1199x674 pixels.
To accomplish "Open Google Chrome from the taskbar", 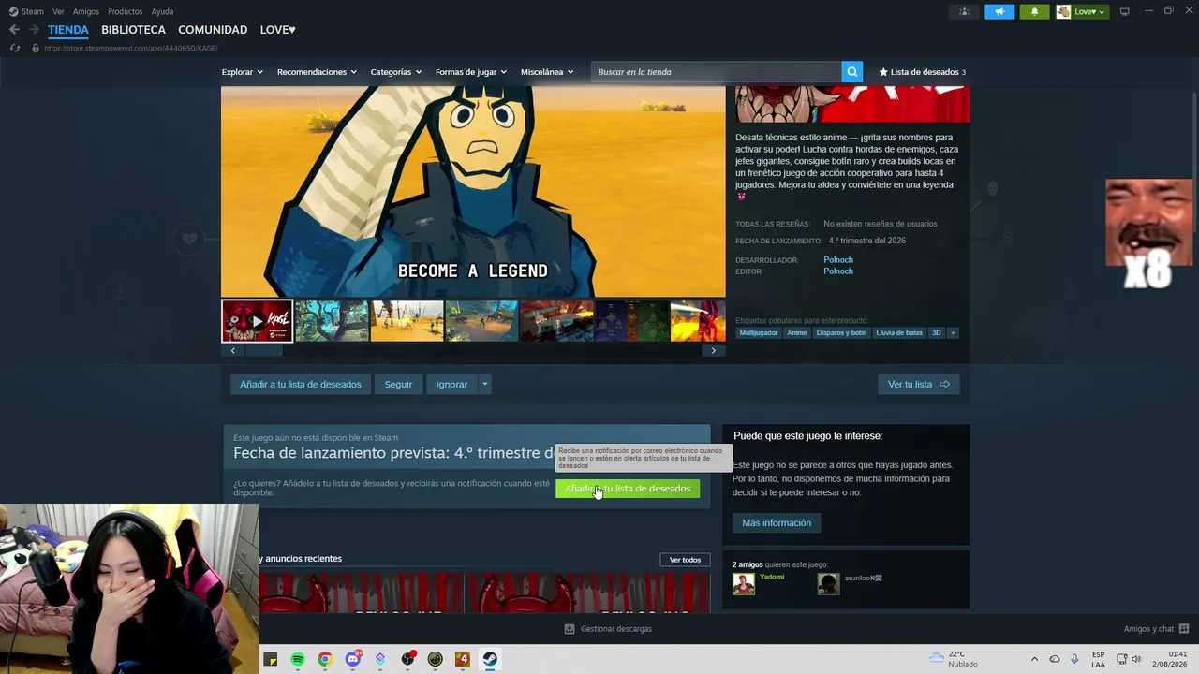I will (x=325, y=659).
